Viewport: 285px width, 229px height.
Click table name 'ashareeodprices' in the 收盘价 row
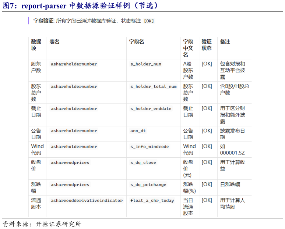[70, 162]
